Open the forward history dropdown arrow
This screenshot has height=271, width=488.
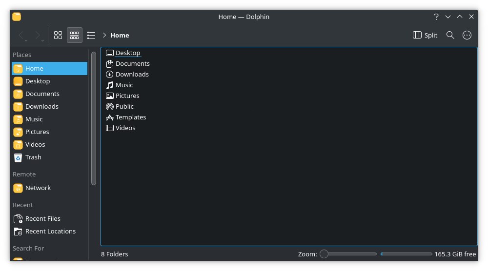pos(42,40)
